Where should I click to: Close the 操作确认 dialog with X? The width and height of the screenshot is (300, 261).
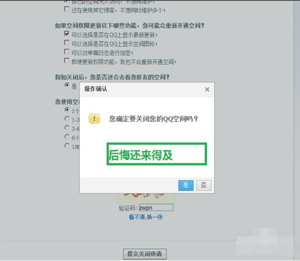[x=207, y=89]
